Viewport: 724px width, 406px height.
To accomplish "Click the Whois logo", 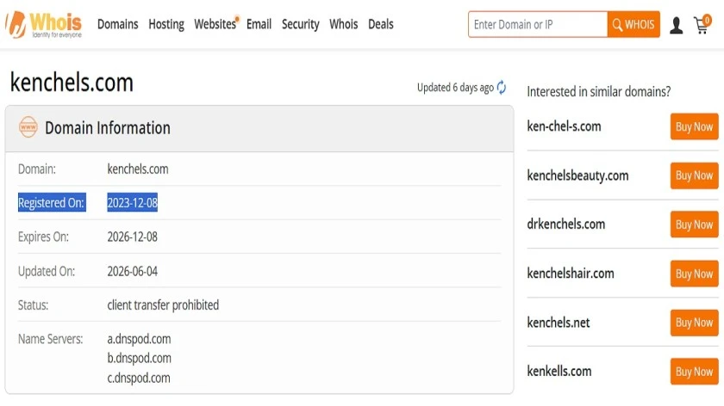I will pyautogui.click(x=44, y=24).
